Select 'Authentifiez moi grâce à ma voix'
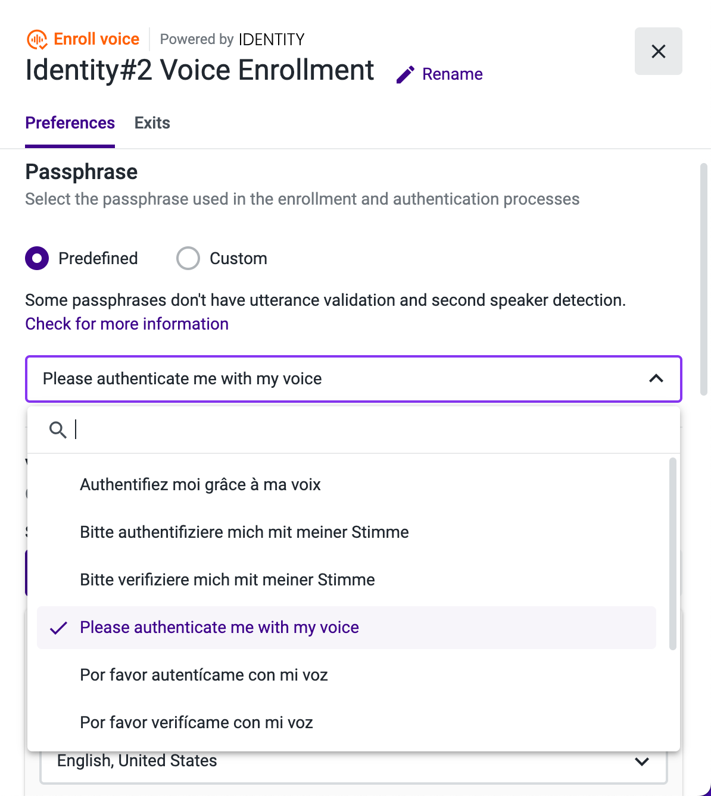The image size is (711, 796). coord(200,484)
